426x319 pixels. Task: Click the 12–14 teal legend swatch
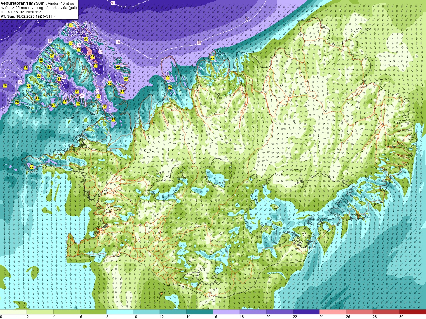pos(173,312)
